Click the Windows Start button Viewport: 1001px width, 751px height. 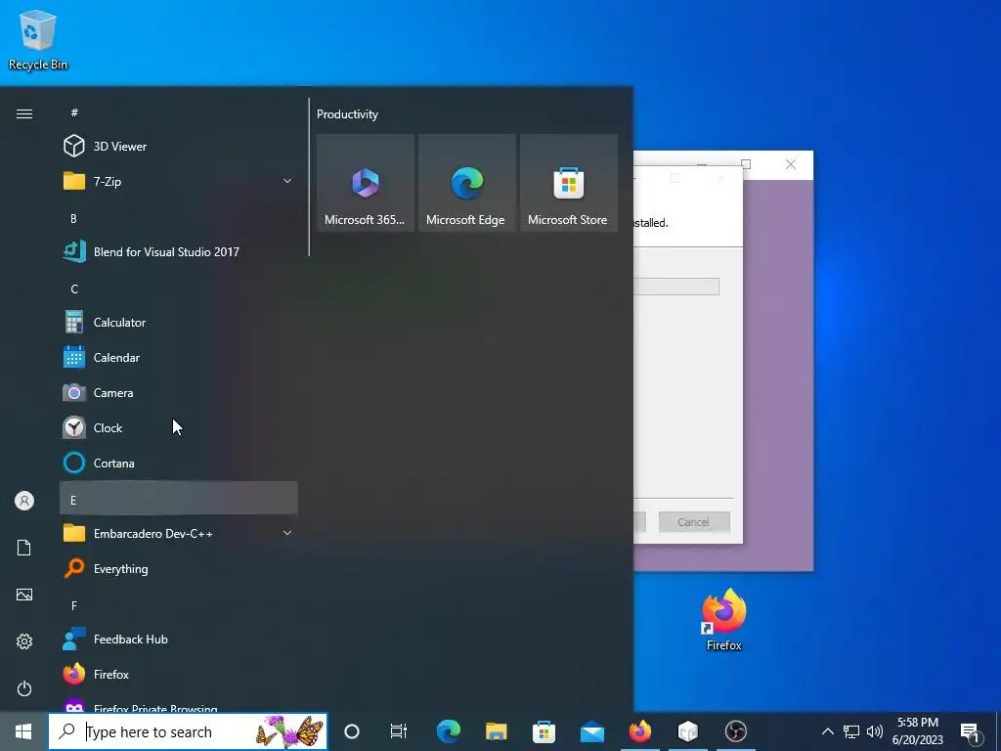23,731
